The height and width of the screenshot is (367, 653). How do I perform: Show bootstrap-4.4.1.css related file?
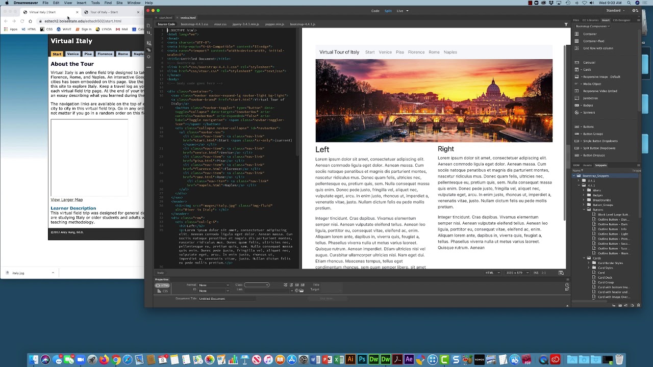click(194, 24)
